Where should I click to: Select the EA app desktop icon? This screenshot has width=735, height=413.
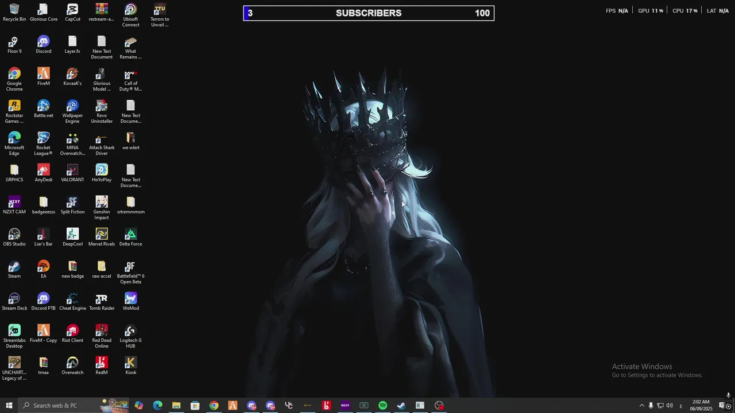pyautogui.click(x=44, y=270)
